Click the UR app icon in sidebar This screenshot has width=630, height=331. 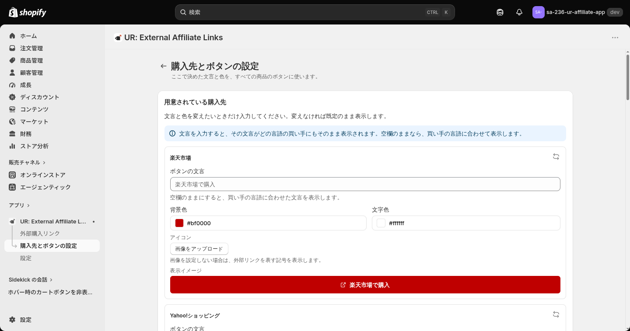(x=12, y=222)
